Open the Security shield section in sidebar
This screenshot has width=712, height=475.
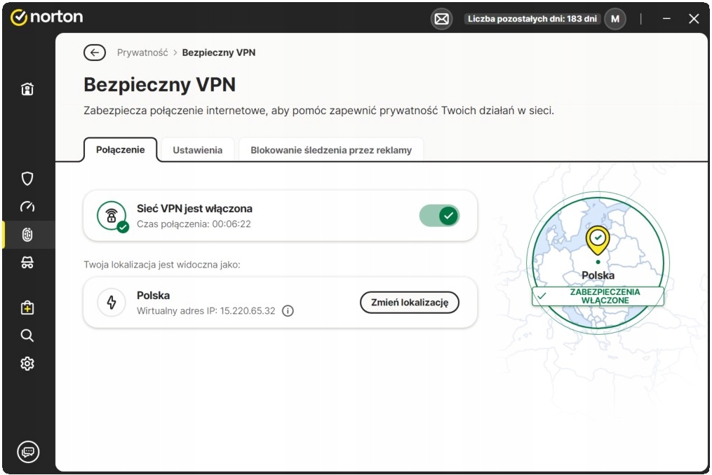[x=27, y=179]
